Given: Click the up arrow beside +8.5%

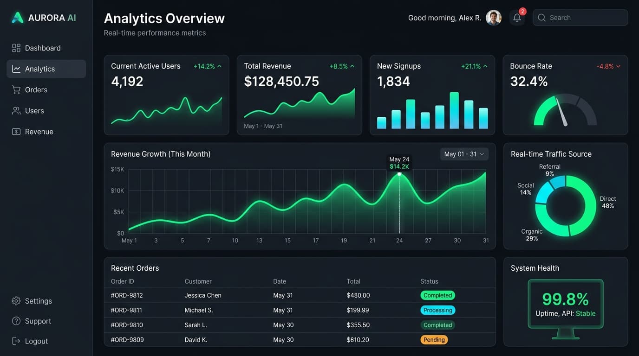Looking at the screenshot, I should point(352,66).
